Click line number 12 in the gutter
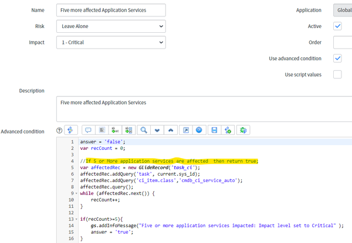This screenshot has width=352, height=243. pos(71,213)
